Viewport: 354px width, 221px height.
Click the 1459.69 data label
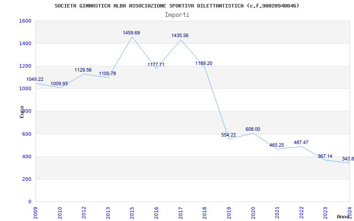tap(131, 33)
